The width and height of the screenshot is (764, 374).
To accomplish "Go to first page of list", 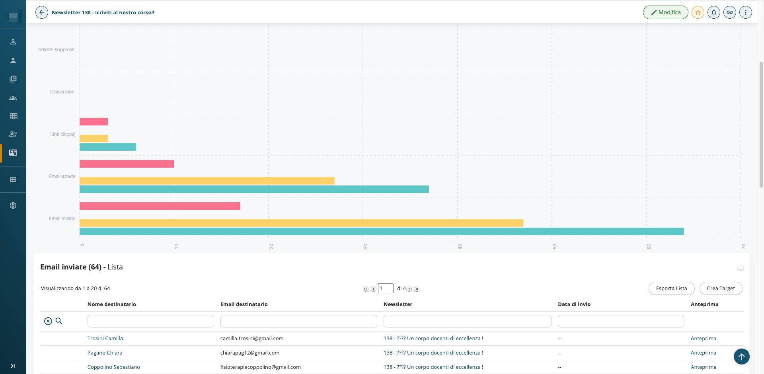I will 366,289.
